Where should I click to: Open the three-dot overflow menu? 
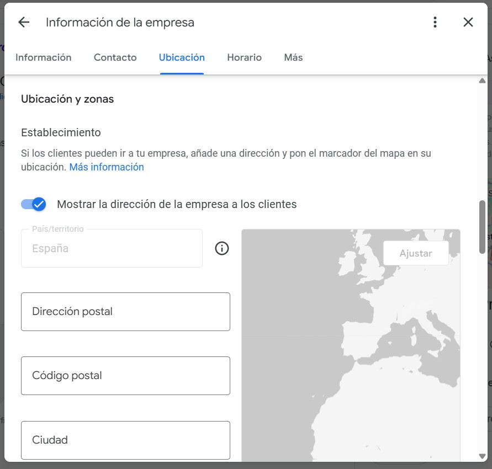pos(435,22)
